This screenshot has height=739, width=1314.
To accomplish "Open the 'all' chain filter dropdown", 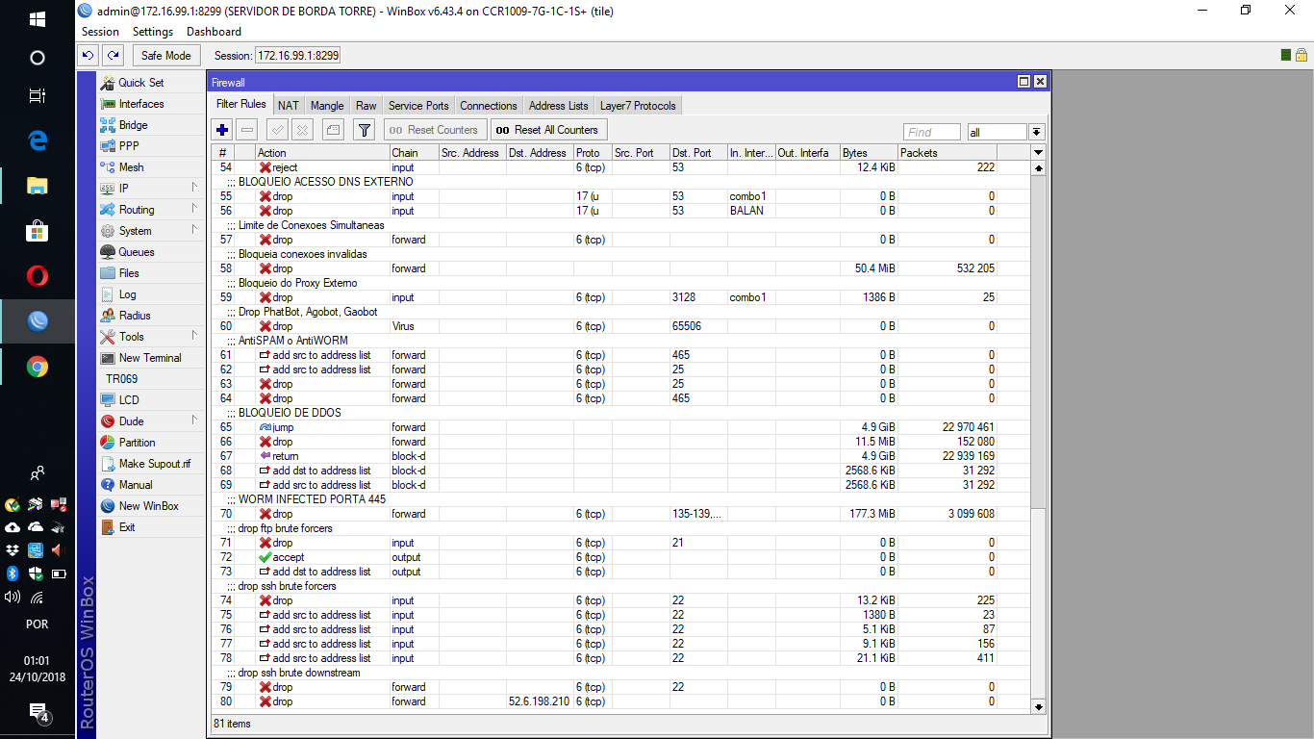I will pos(1036,132).
